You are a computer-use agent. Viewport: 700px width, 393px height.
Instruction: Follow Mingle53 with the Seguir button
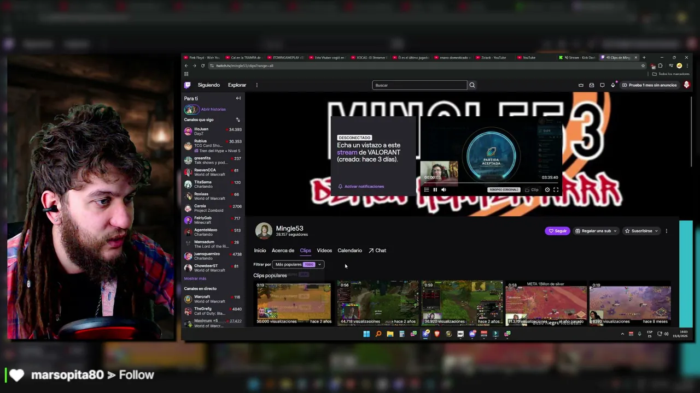click(x=557, y=231)
